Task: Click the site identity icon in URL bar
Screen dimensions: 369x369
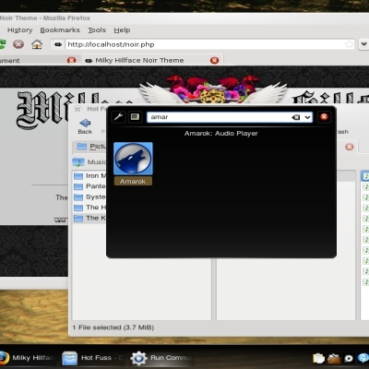Action: point(58,44)
